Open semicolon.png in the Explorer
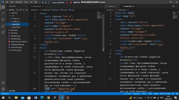Image resolution: width=179 pixels, height=100 pixels. pos(16,47)
